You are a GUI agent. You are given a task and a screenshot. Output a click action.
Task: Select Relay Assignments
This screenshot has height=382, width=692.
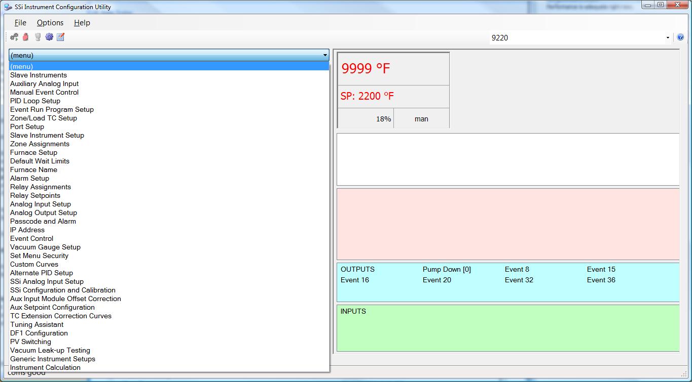click(x=169, y=187)
